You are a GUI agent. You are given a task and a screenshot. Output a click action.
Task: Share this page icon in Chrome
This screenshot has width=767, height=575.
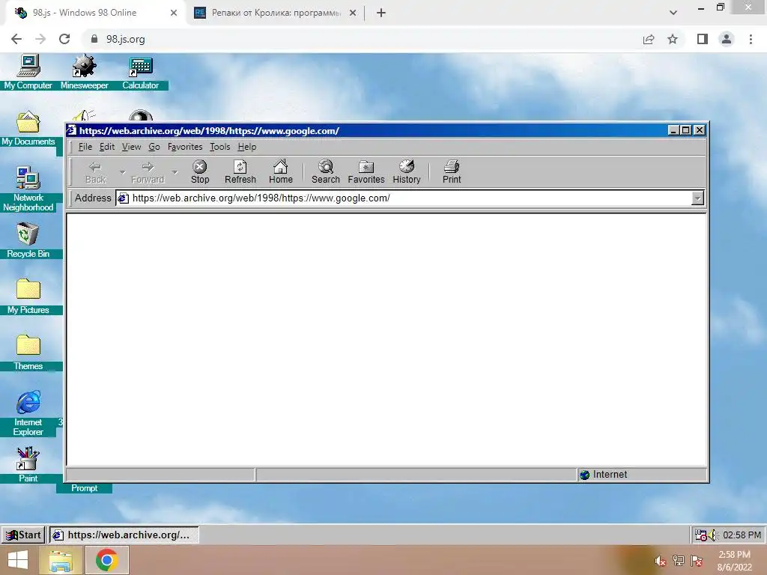click(x=649, y=39)
